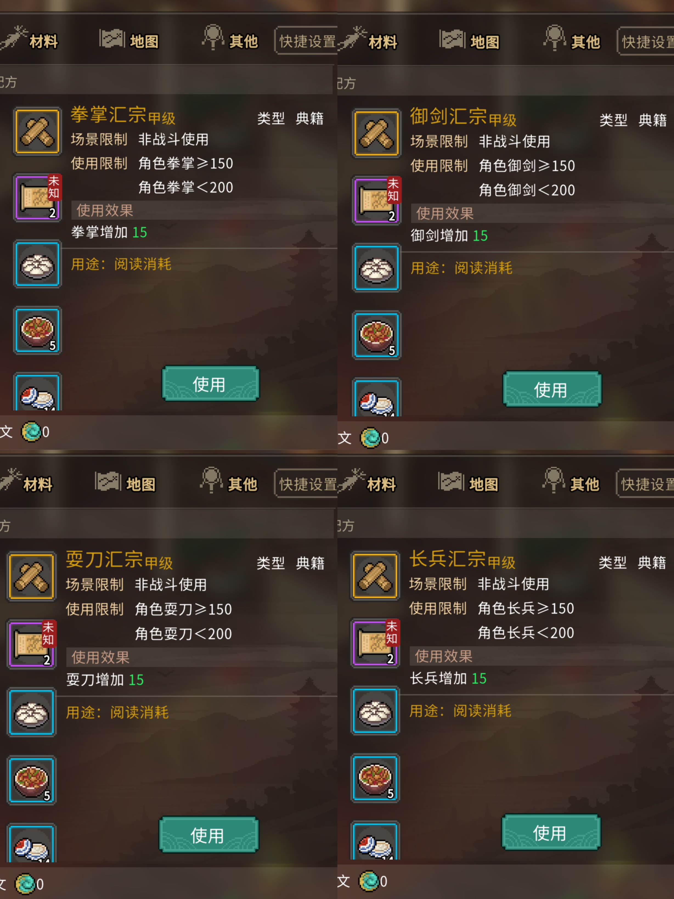Select stir-fry bowl item in 拳掌 panel
The image size is (674, 899).
point(37,330)
